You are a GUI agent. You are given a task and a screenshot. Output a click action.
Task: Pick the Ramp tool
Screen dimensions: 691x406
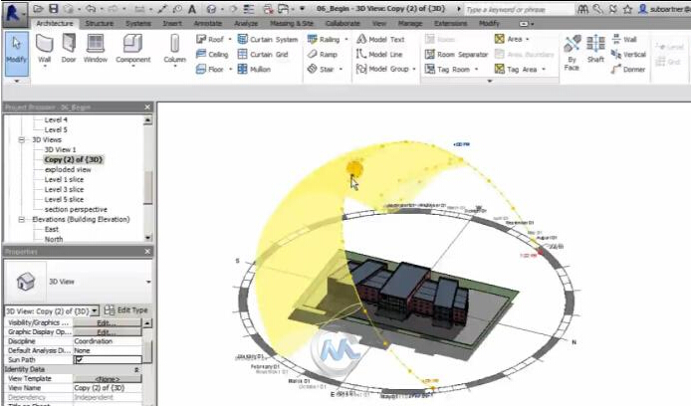(323, 55)
